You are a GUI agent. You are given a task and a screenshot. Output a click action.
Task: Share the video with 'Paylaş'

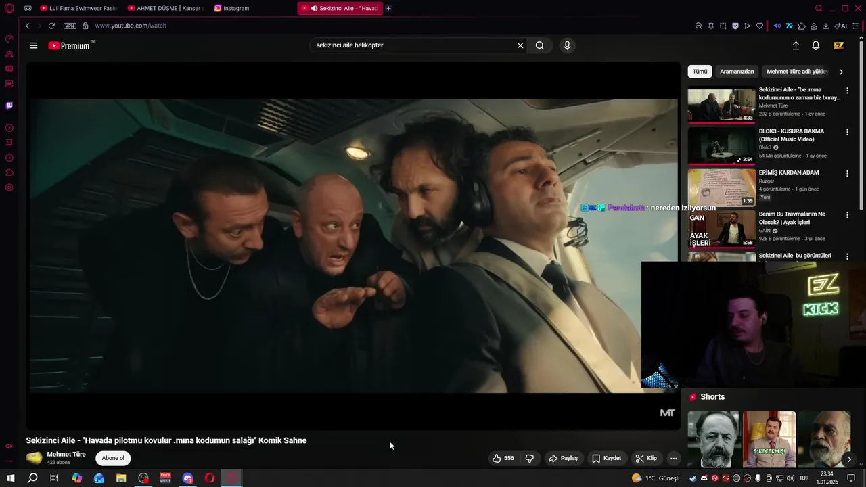point(563,458)
